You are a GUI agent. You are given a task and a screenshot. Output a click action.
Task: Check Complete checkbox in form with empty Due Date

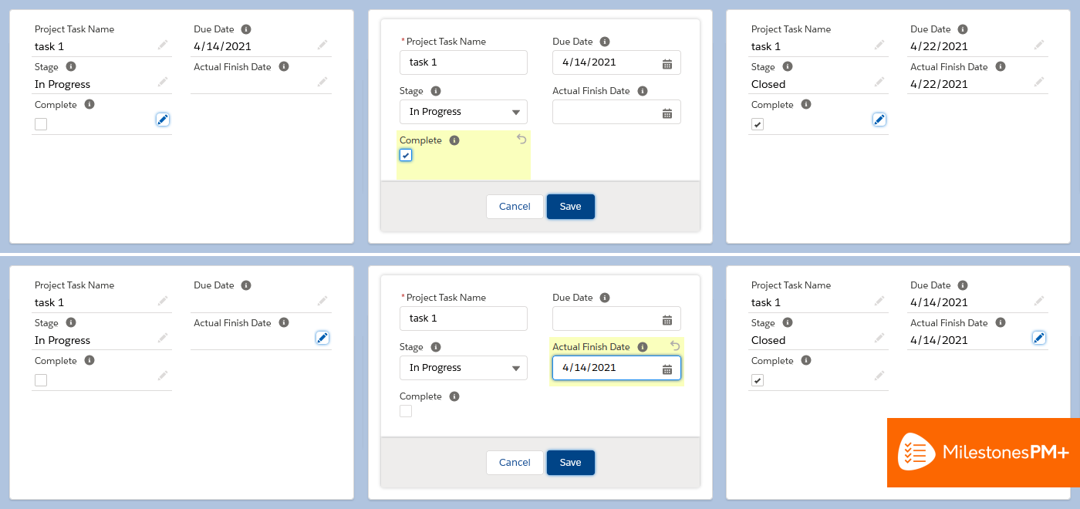[x=406, y=411]
